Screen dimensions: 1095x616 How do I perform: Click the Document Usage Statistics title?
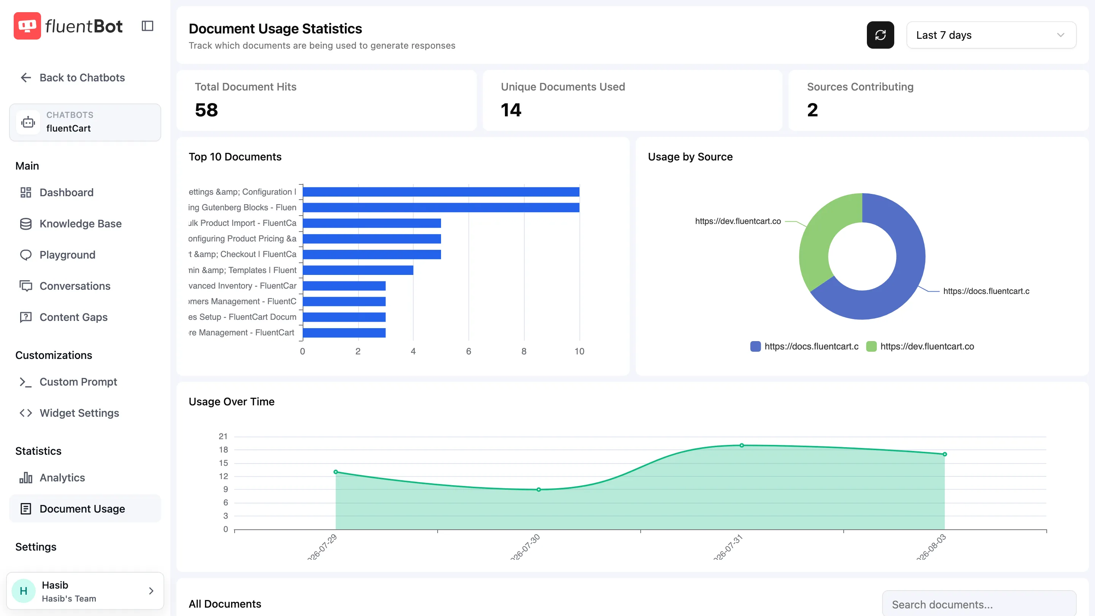275,29
